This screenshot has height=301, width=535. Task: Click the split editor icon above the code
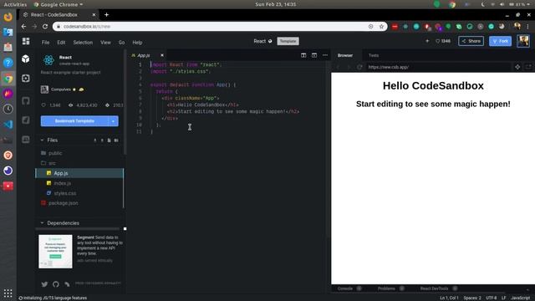coord(303,55)
